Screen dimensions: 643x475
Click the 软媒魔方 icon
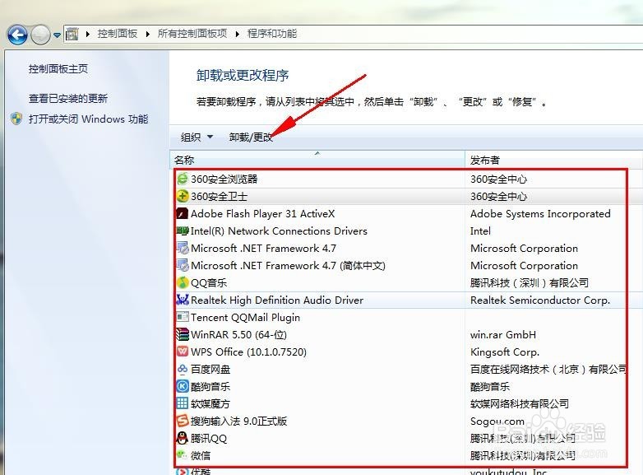(x=183, y=403)
